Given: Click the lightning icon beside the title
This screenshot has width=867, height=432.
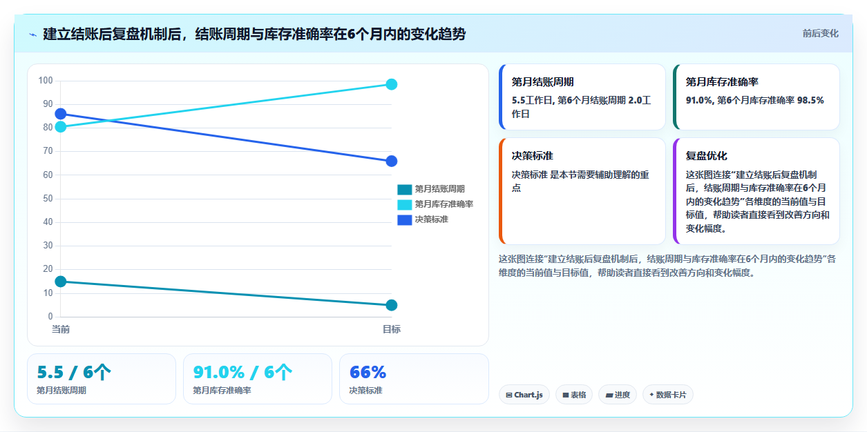Looking at the screenshot, I should pos(32,34).
